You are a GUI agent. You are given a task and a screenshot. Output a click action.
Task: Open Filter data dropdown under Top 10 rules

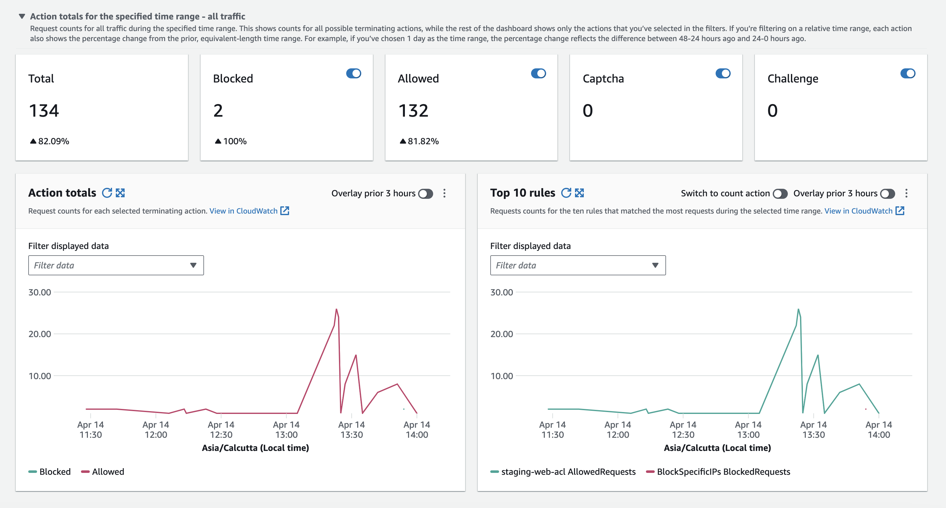578,265
